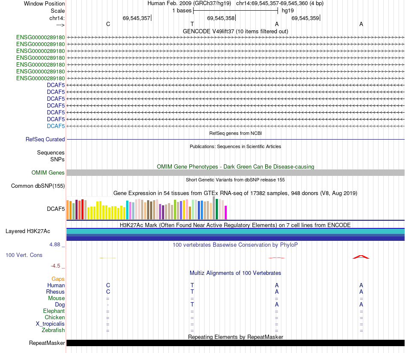Click base C in the sequence row

(108, 24)
